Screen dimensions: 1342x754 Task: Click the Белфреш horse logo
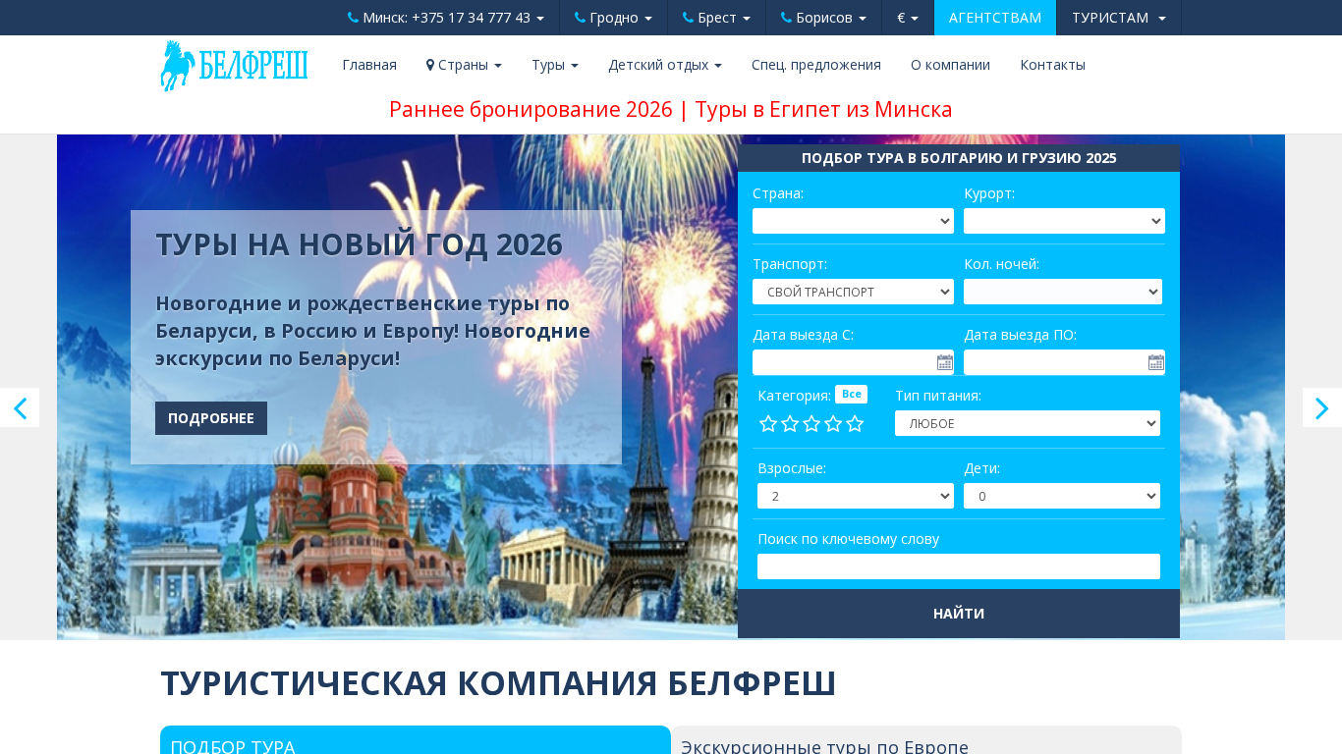click(234, 66)
